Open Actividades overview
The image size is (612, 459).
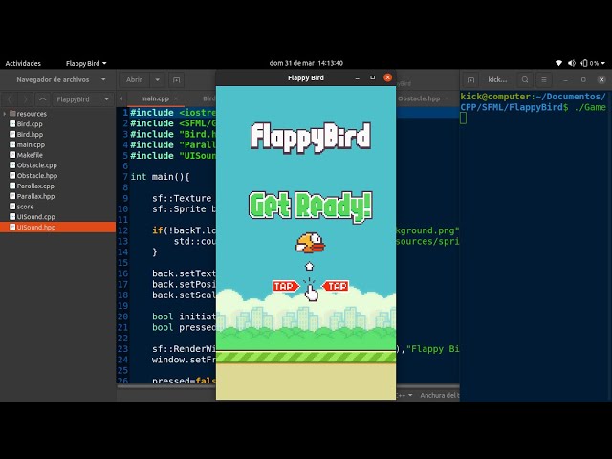pos(23,64)
